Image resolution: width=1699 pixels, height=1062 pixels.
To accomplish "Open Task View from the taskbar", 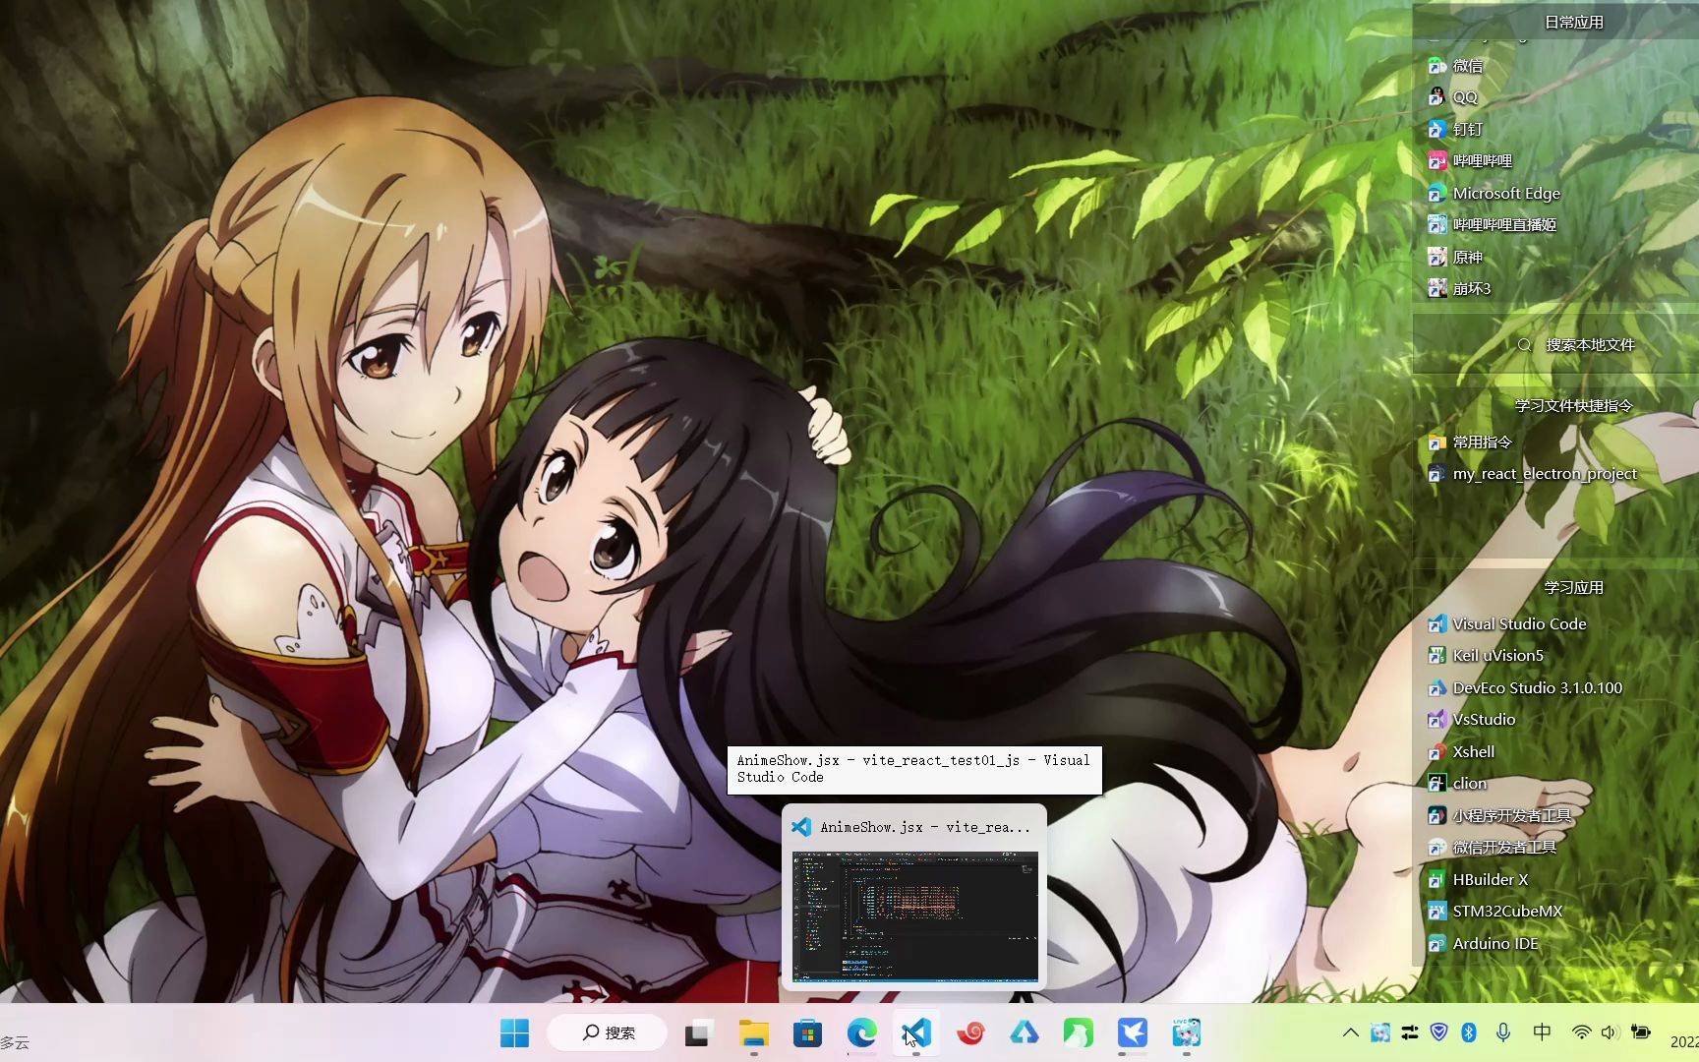I will pyautogui.click(x=698, y=1032).
